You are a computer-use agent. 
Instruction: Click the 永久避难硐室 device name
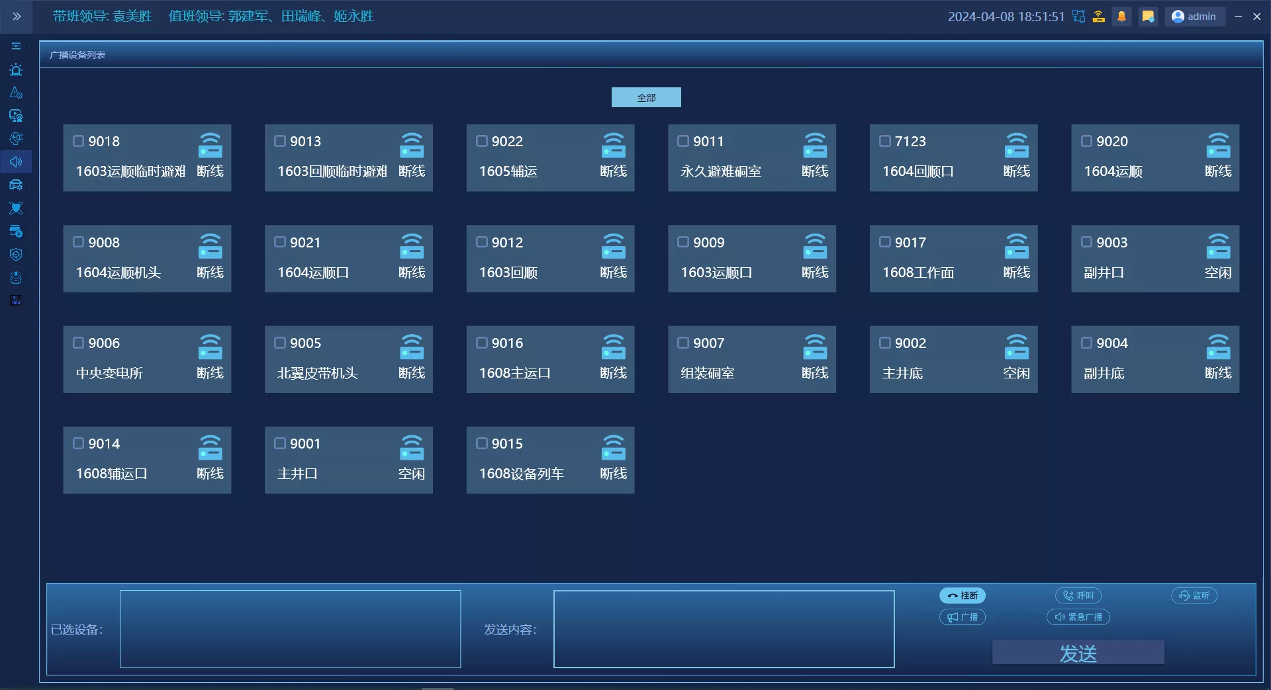[x=721, y=171]
